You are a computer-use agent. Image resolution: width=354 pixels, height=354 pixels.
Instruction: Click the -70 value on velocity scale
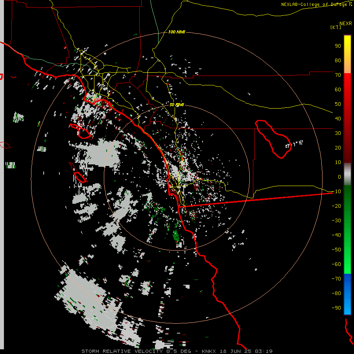tap(336, 278)
